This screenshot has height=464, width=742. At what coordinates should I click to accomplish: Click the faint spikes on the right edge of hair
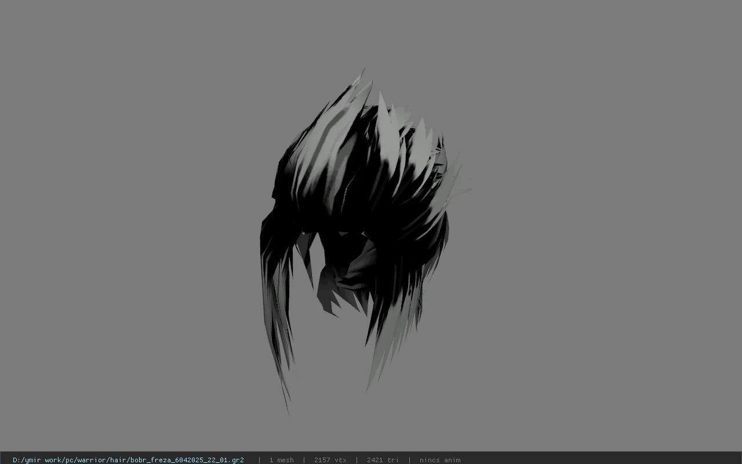tap(458, 174)
